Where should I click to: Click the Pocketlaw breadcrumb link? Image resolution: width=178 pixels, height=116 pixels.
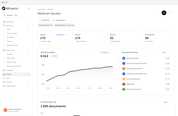coord(41,9)
